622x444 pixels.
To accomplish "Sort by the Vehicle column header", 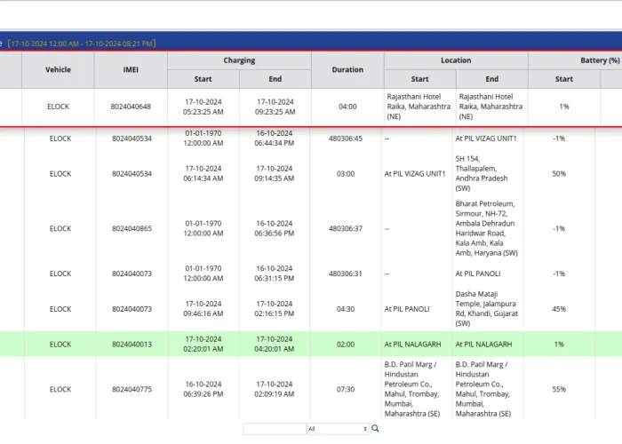I will tap(59, 69).
